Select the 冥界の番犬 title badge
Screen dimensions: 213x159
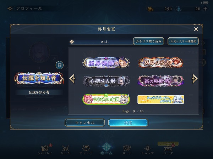tap(161, 63)
